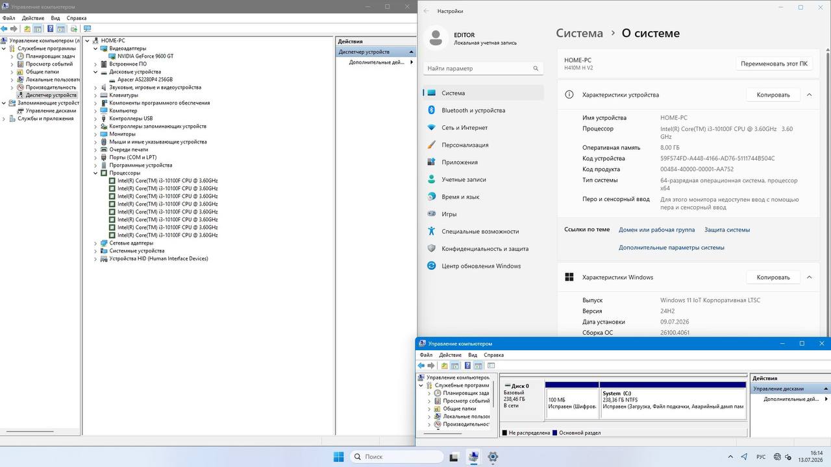
Task: Copy device specifications with Копировать button
Action: click(x=773, y=95)
